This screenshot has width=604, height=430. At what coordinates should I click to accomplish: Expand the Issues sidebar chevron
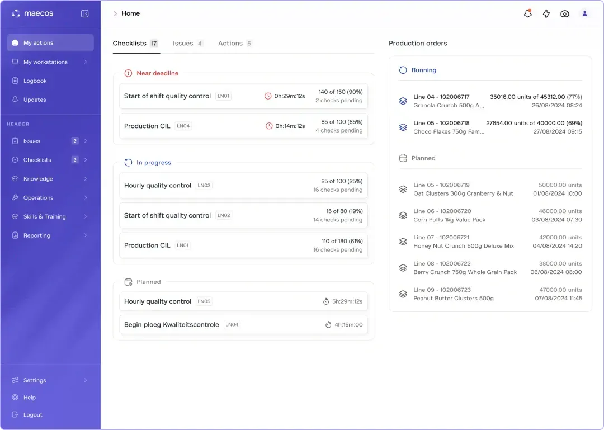pyautogui.click(x=86, y=141)
